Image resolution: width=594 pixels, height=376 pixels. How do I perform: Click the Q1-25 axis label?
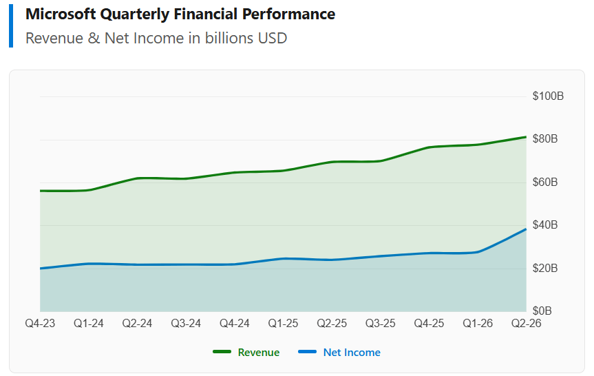[x=283, y=323]
